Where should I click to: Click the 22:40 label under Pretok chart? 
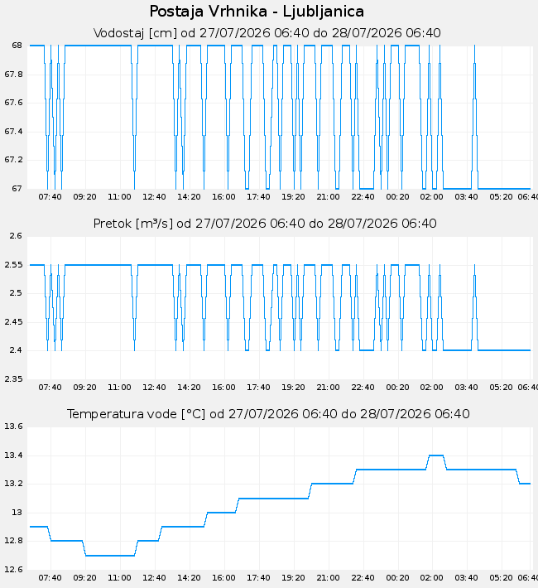(363, 388)
